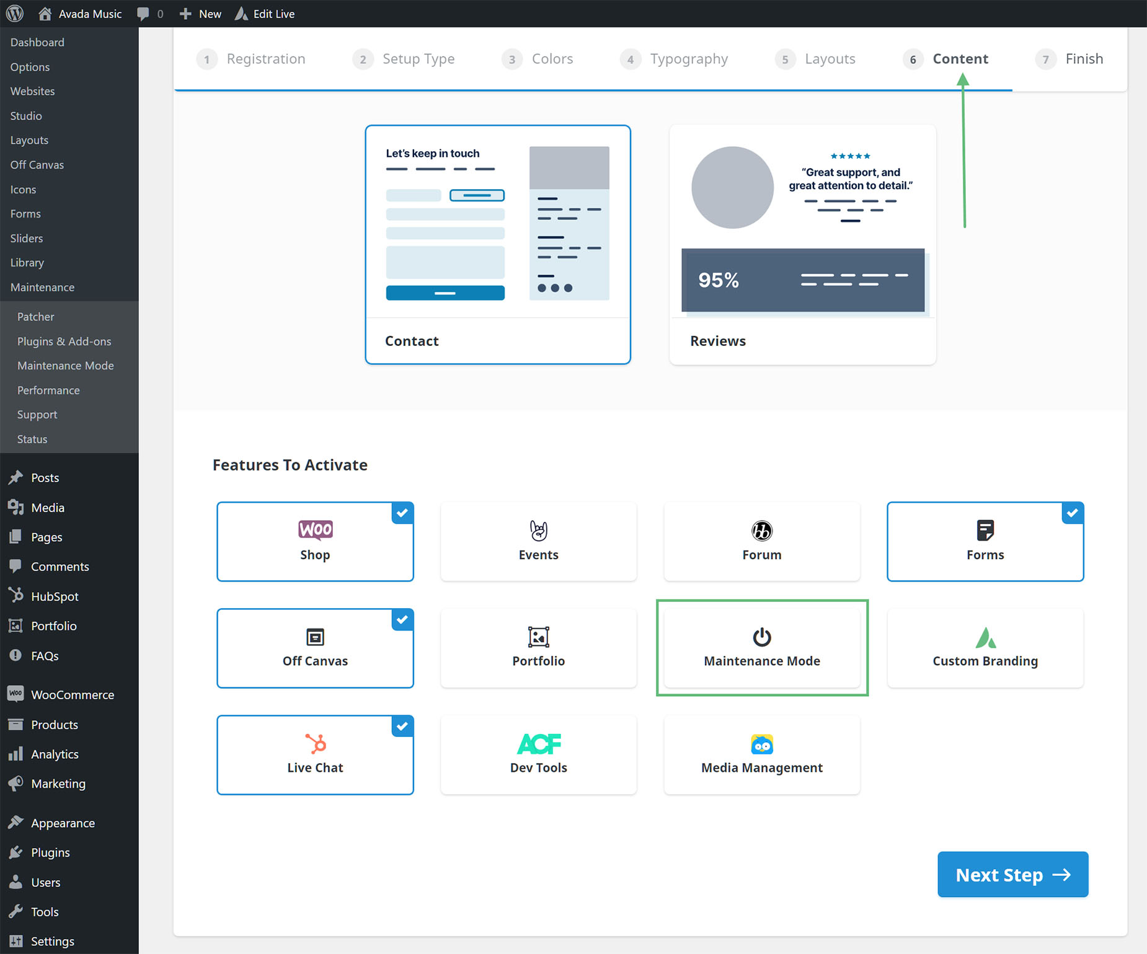
Task: Activate the Maintenance Mode feature card
Action: pos(762,648)
